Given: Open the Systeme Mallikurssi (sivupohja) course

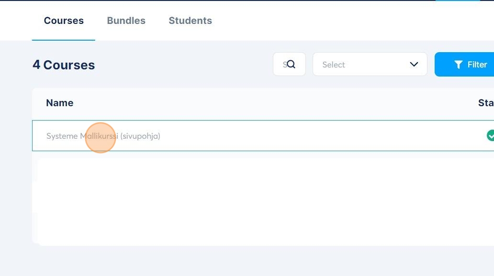Looking at the screenshot, I should click(x=103, y=136).
